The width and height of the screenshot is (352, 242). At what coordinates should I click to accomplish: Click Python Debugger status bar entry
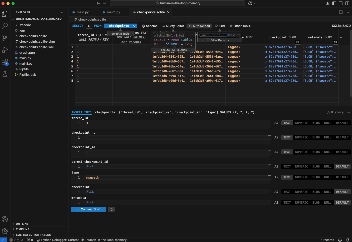(x=82, y=240)
